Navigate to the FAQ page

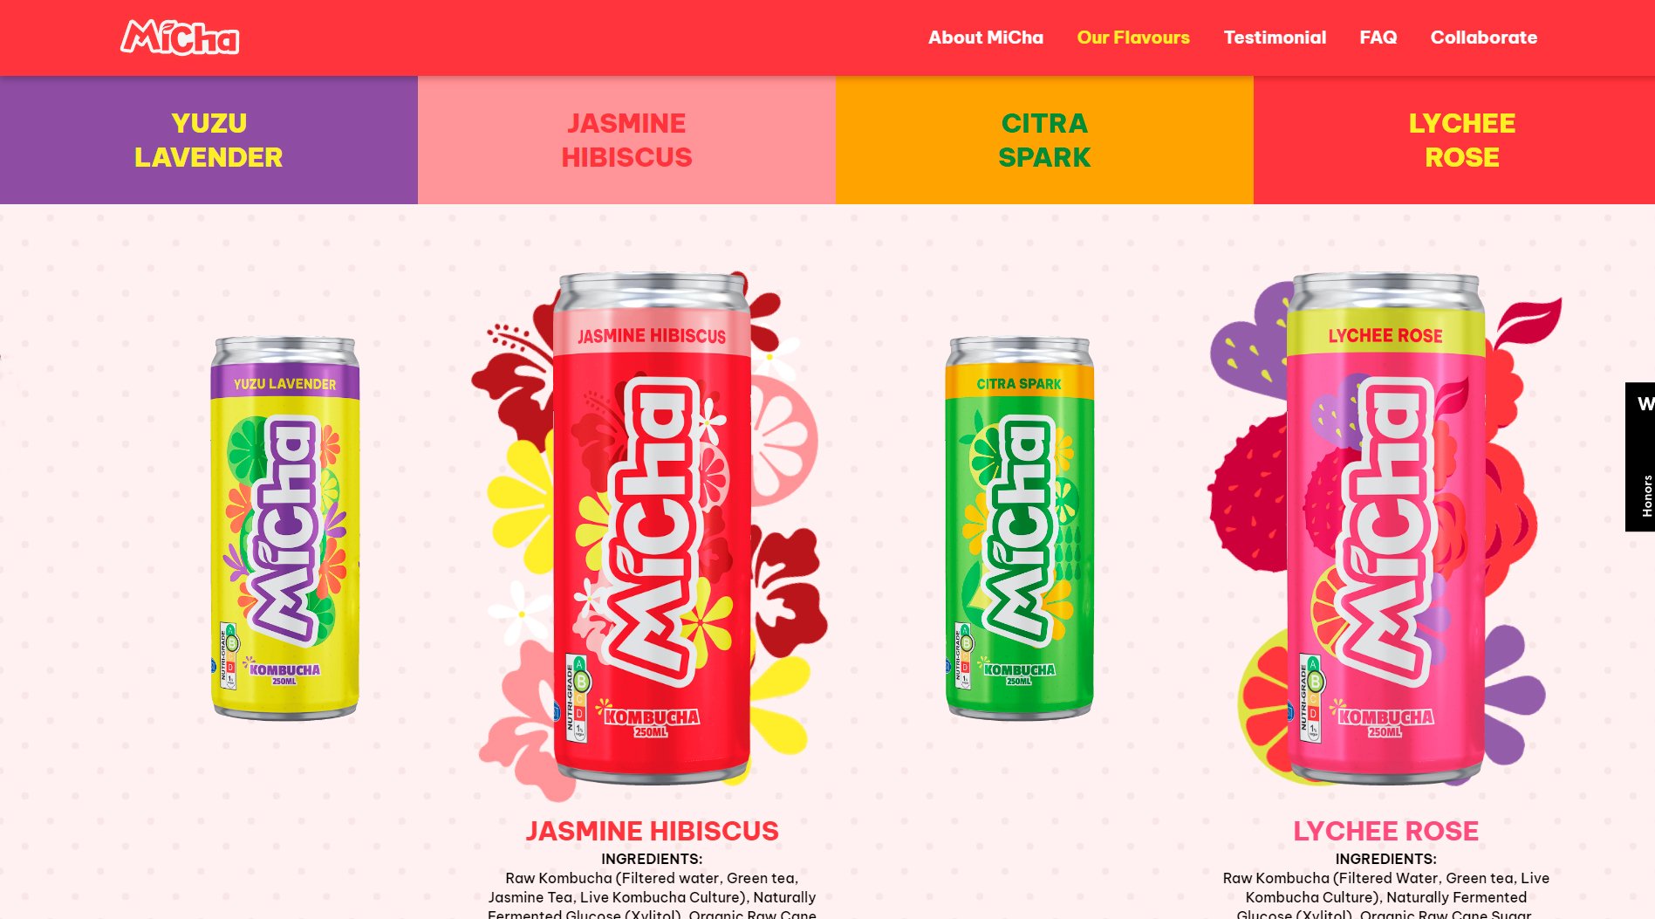[1378, 38]
